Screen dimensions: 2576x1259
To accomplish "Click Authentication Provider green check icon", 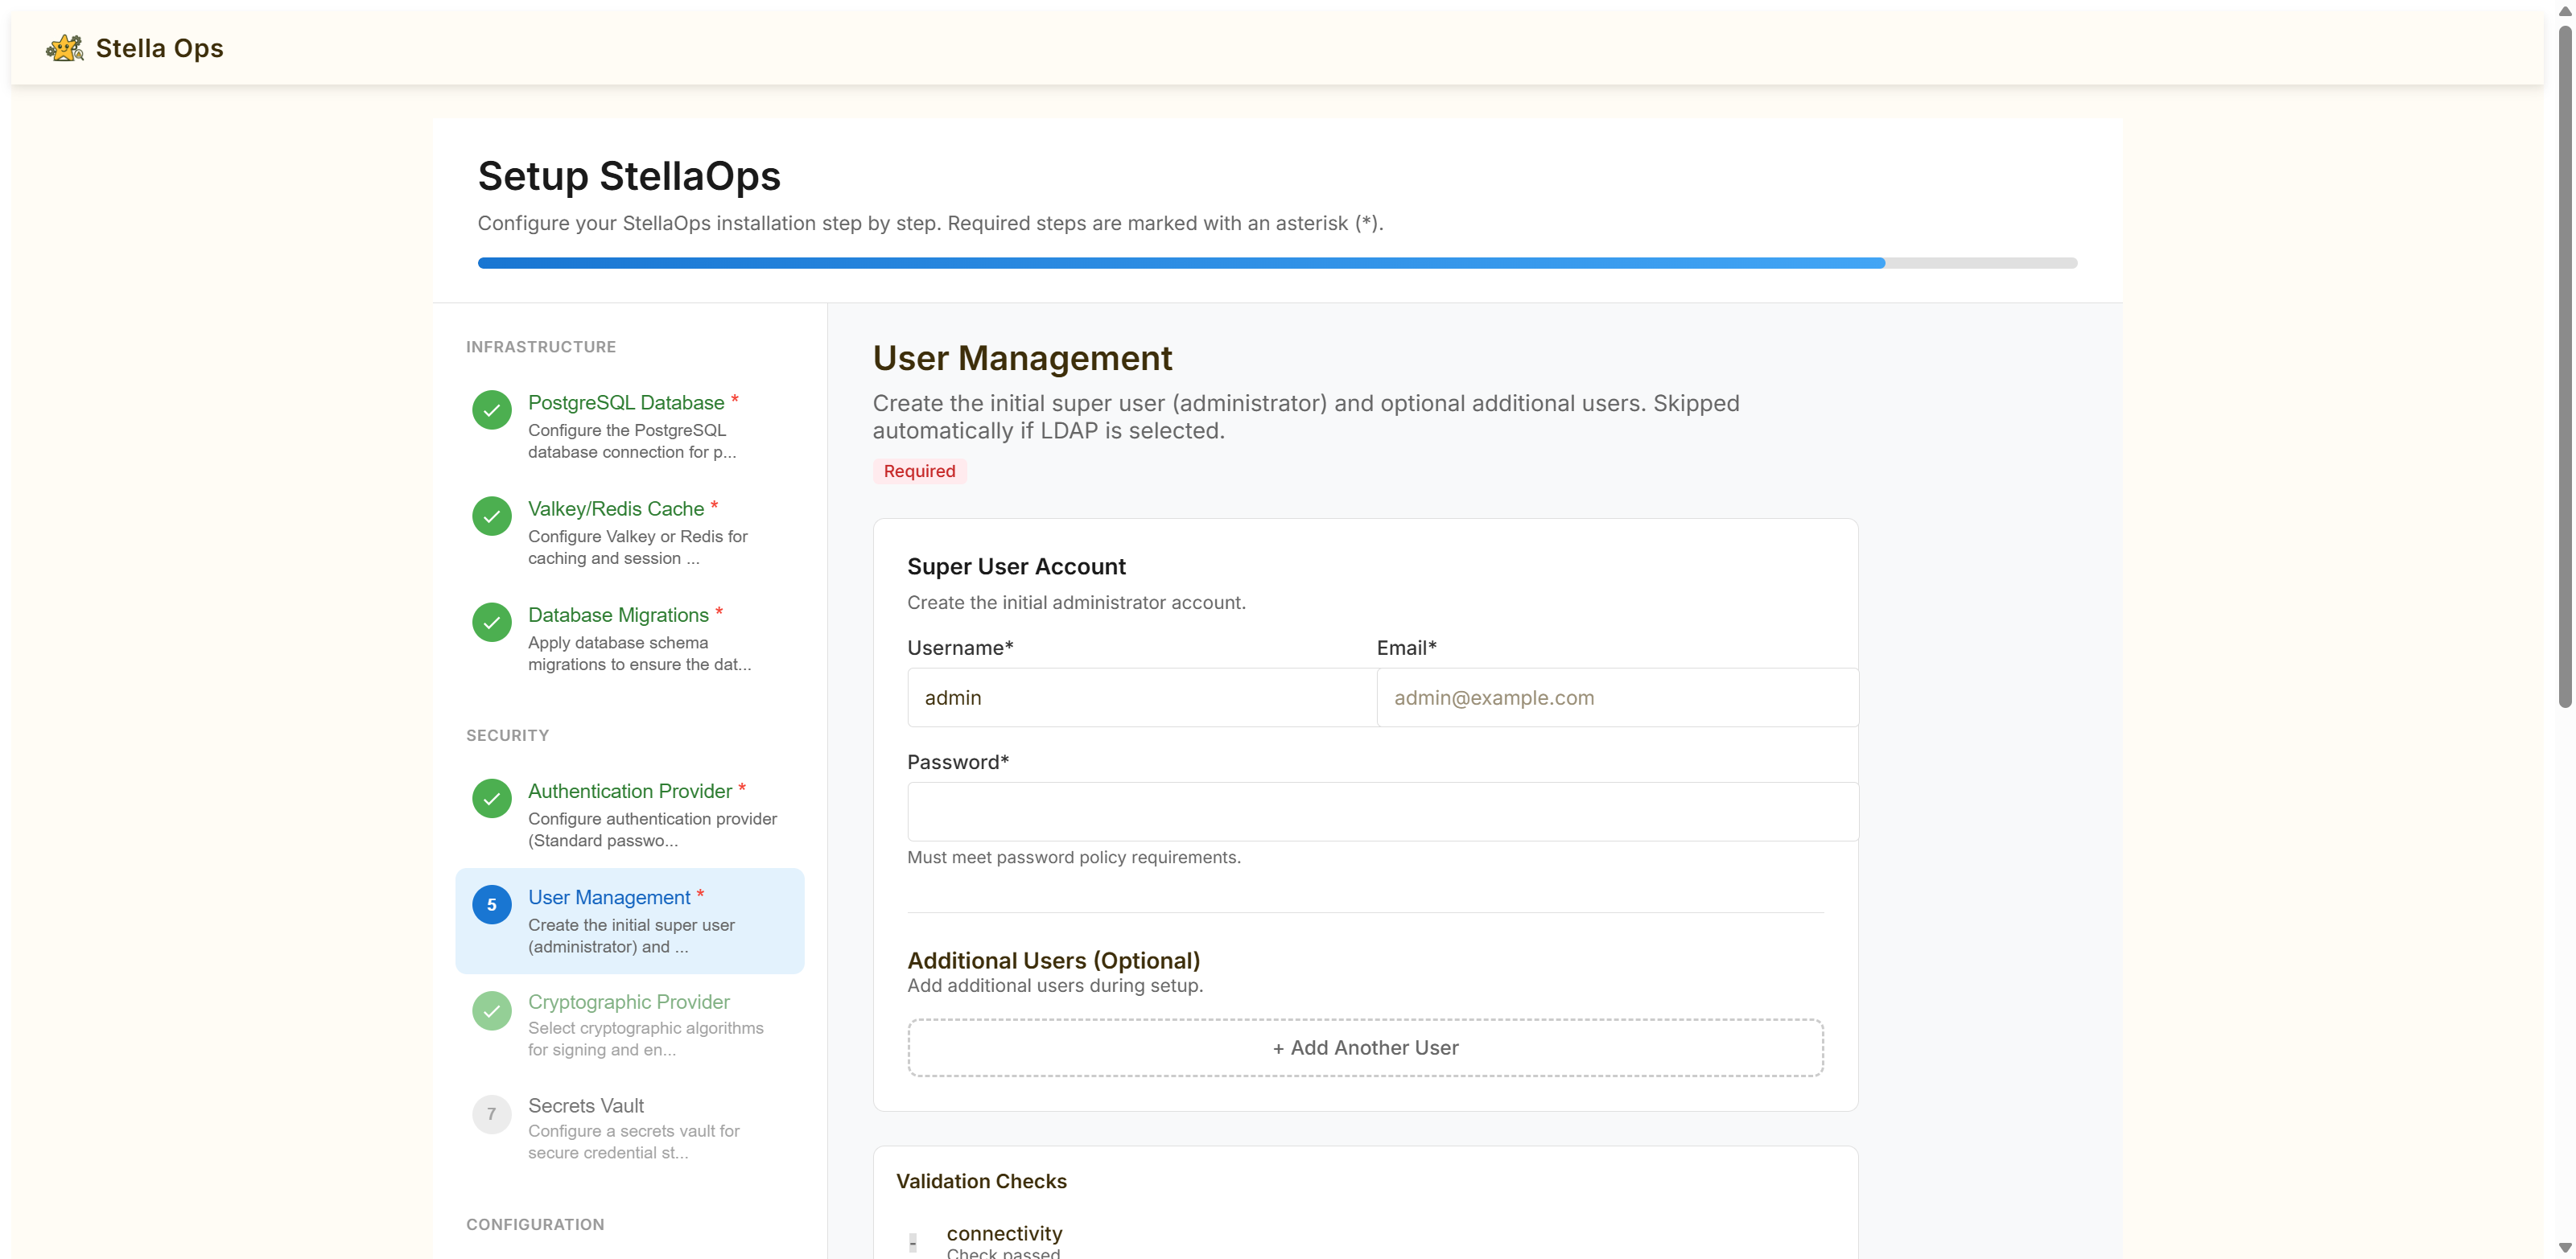I will (x=491, y=798).
